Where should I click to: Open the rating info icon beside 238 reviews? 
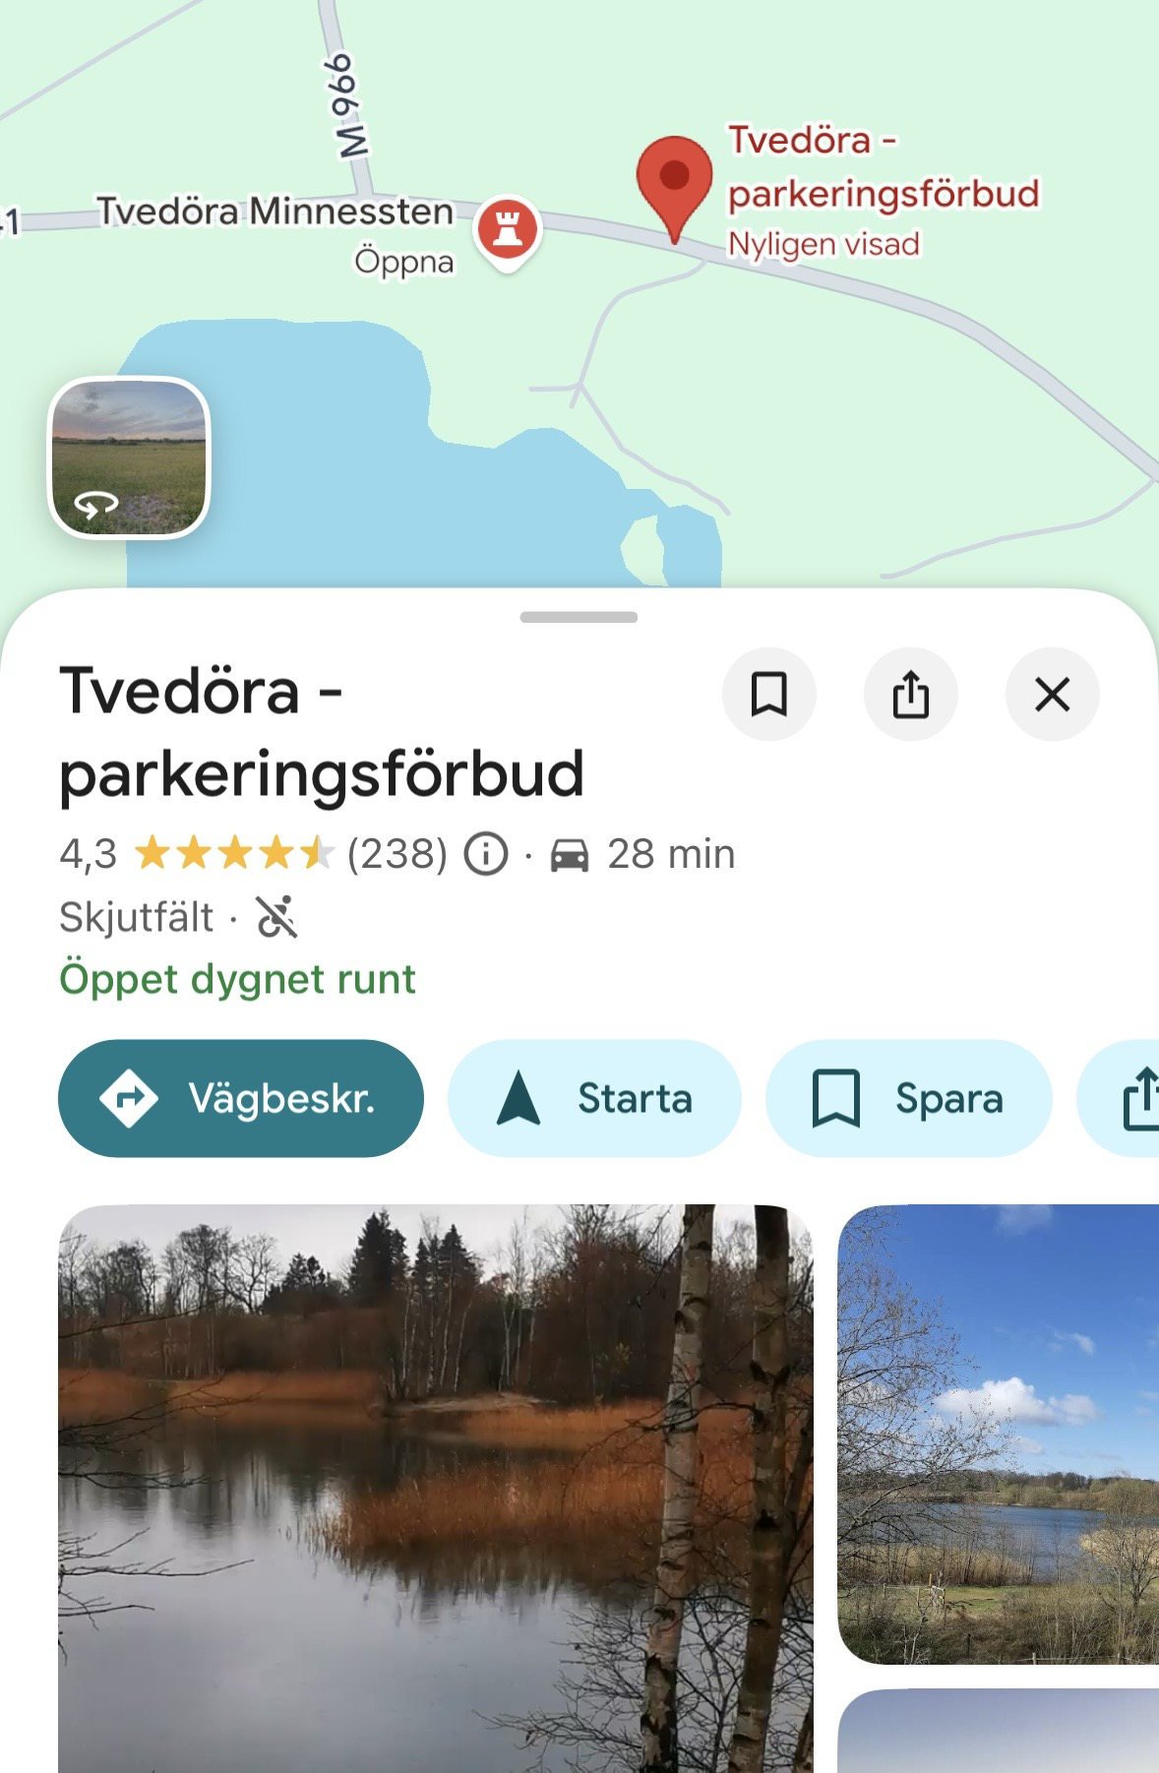point(485,854)
